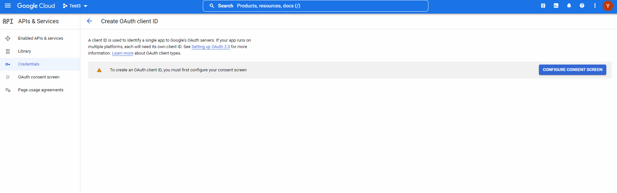Open the main hamburger navigation menu

pyautogui.click(x=8, y=6)
